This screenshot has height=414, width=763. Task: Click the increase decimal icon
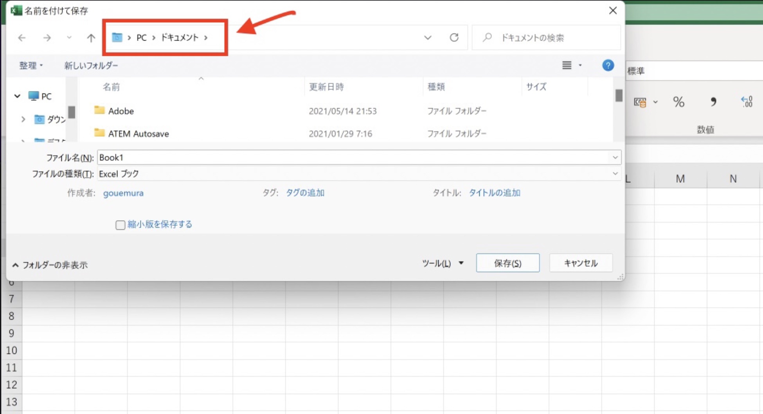tap(747, 102)
